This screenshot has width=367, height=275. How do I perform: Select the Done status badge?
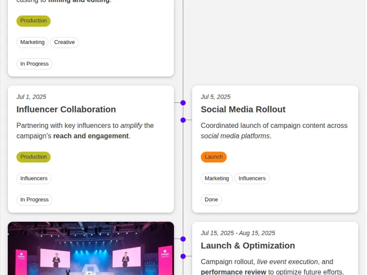point(211,200)
